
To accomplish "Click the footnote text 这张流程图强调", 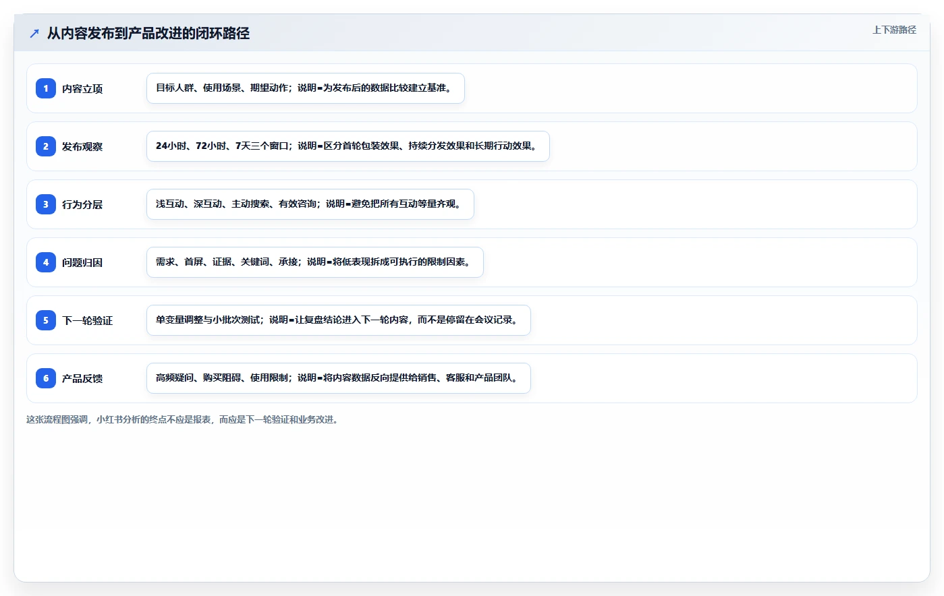I will pyautogui.click(x=183, y=419).
